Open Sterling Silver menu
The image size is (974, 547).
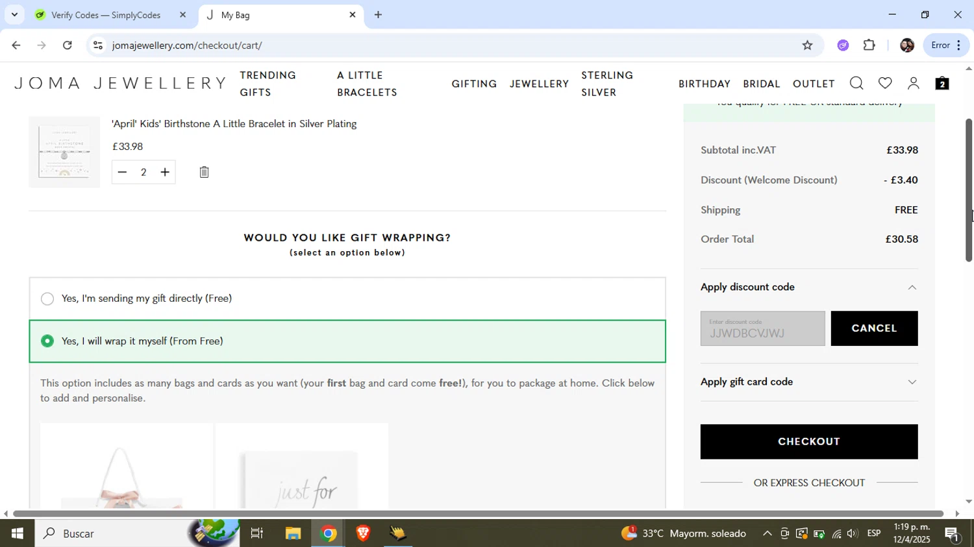point(607,84)
